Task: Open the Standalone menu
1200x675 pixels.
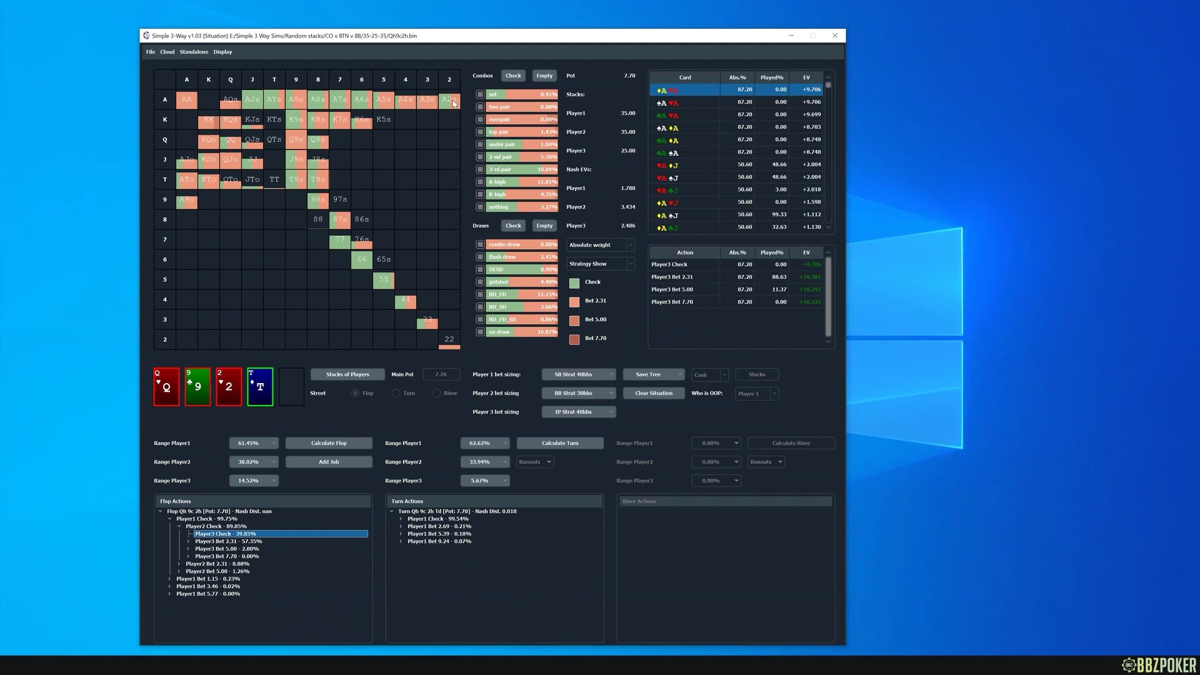Action: point(194,52)
